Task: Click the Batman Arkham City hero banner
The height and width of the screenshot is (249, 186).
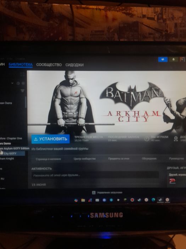Action: [x=106, y=102]
